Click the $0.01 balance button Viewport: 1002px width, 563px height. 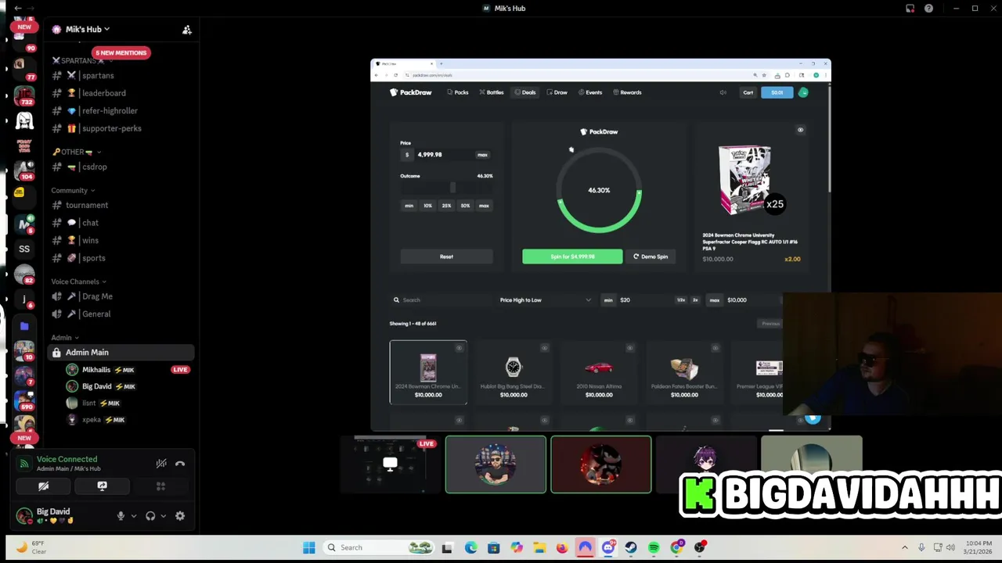pos(777,92)
